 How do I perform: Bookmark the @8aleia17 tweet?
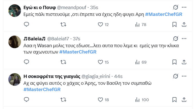[x=174, y=62]
